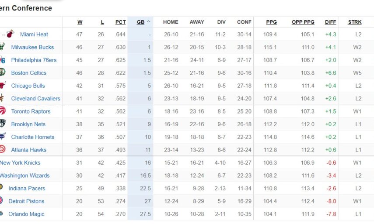Click the Philadelphia 76ers logo icon
Viewport: 374px width, 224px height.
click(2, 60)
